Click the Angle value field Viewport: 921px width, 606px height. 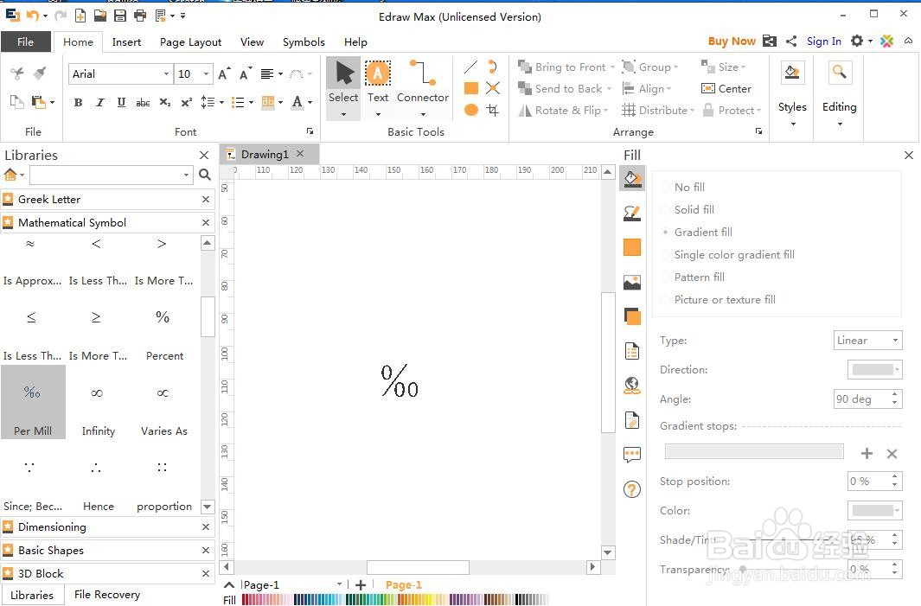click(x=861, y=399)
